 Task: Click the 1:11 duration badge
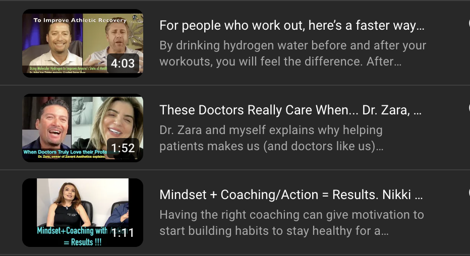(x=123, y=232)
